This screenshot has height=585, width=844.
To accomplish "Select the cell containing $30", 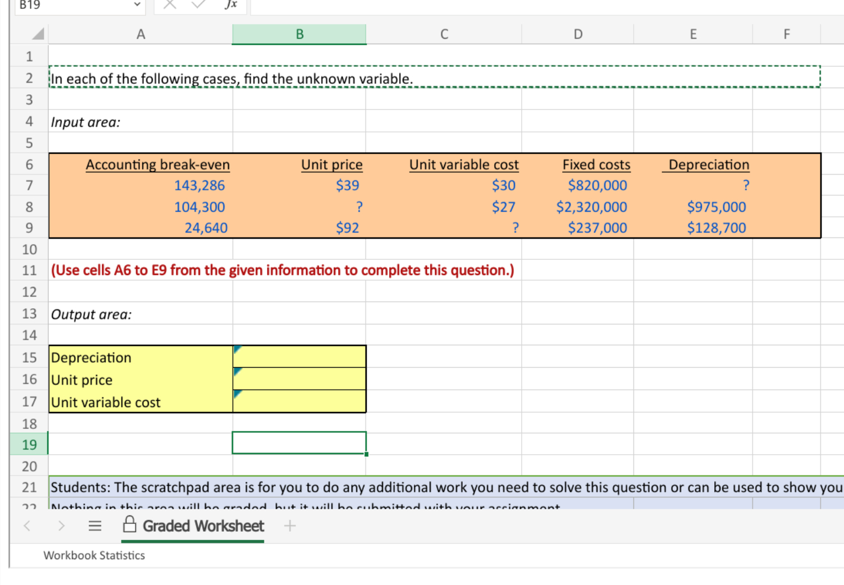I will [444, 185].
